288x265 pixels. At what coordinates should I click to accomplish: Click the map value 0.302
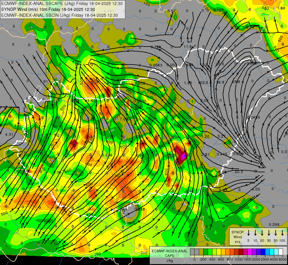140,83
